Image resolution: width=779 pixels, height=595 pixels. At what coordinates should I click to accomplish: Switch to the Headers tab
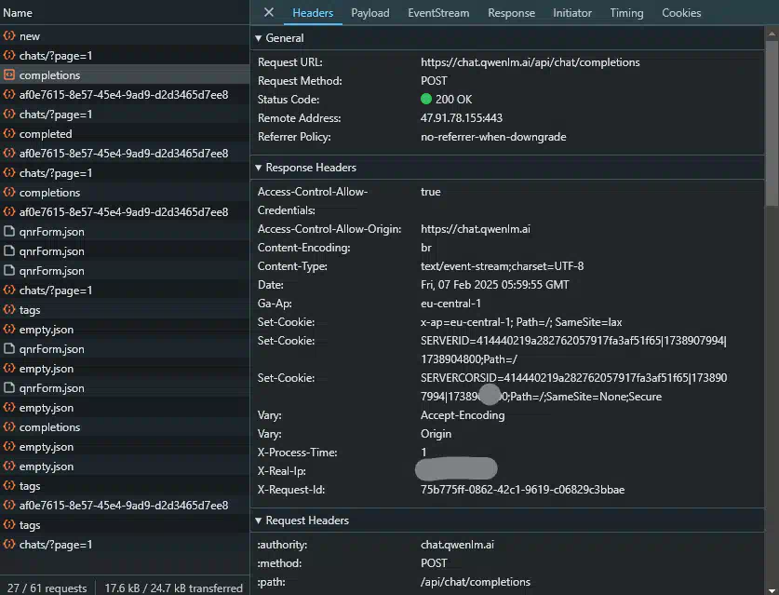pyautogui.click(x=313, y=13)
